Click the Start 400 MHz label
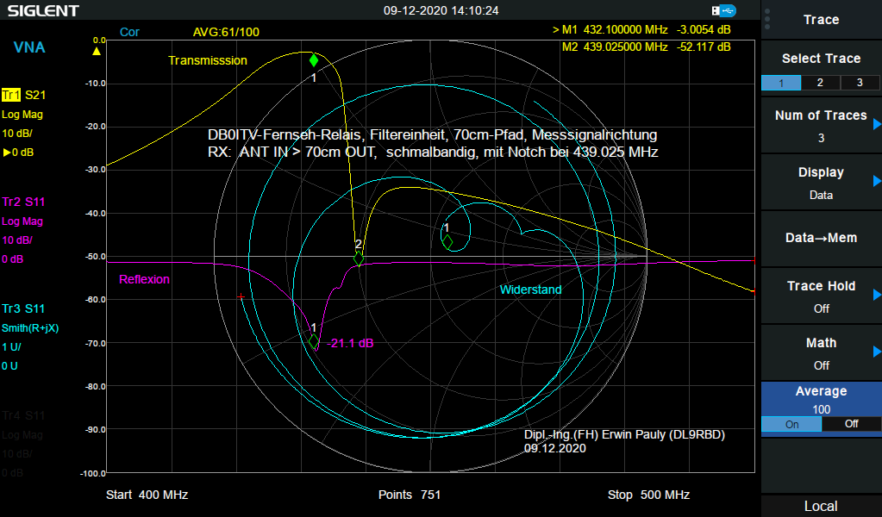 click(147, 495)
